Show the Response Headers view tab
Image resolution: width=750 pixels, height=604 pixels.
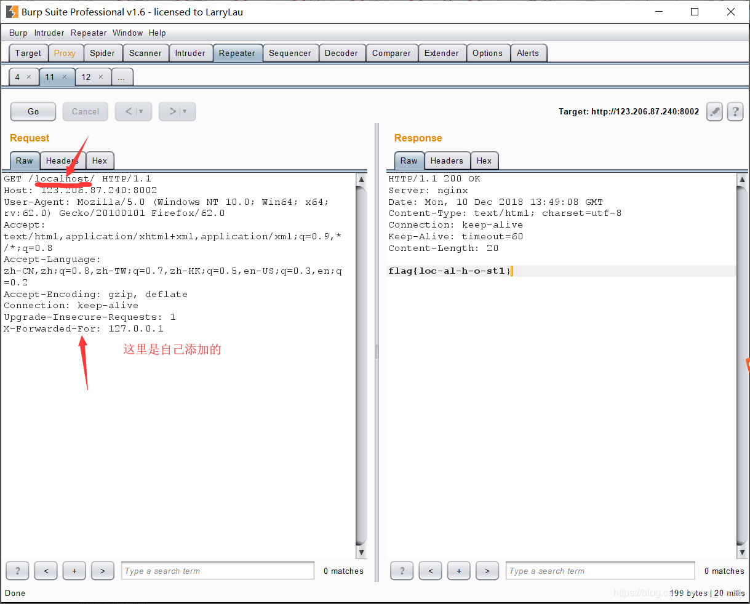(447, 161)
